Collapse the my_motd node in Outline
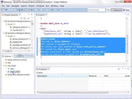 coord(4,66)
